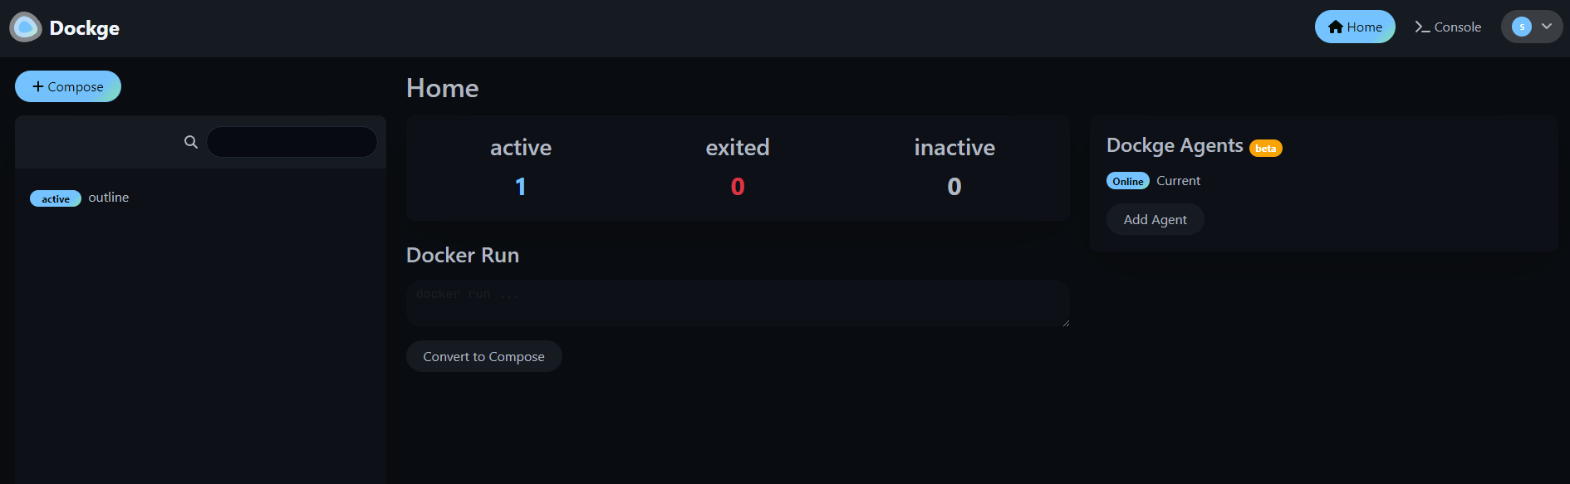Open the Console page
The width and height of the screenshot is (1570, 484).
pos(1448,27)
